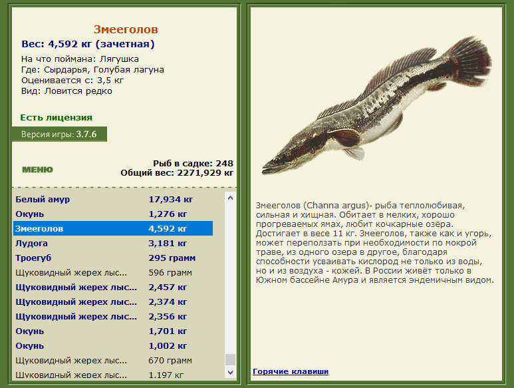Select Щуковидный жерех 2,457 кг row
The width and height of the screenshot is (514, 388).
tap(113, 288)
